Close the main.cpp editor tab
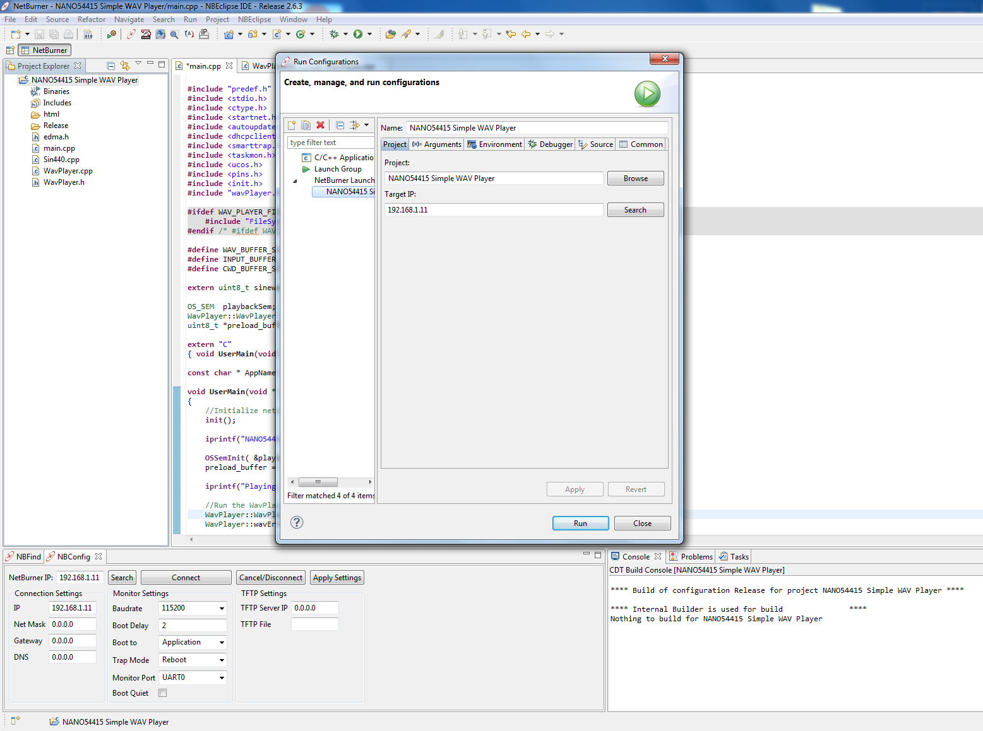The height and width of the screenshot is (731, 983). click(x=229, y=66)
